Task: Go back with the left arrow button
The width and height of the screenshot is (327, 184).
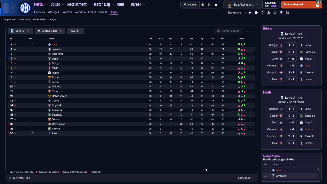Action: (x=6, y=8)
